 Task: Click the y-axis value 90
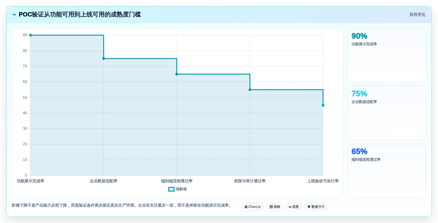[25, 35]
